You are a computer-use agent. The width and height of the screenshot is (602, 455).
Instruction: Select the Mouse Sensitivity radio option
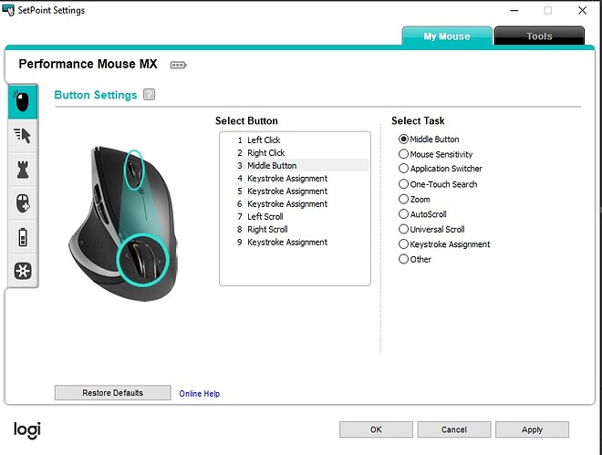403,154
